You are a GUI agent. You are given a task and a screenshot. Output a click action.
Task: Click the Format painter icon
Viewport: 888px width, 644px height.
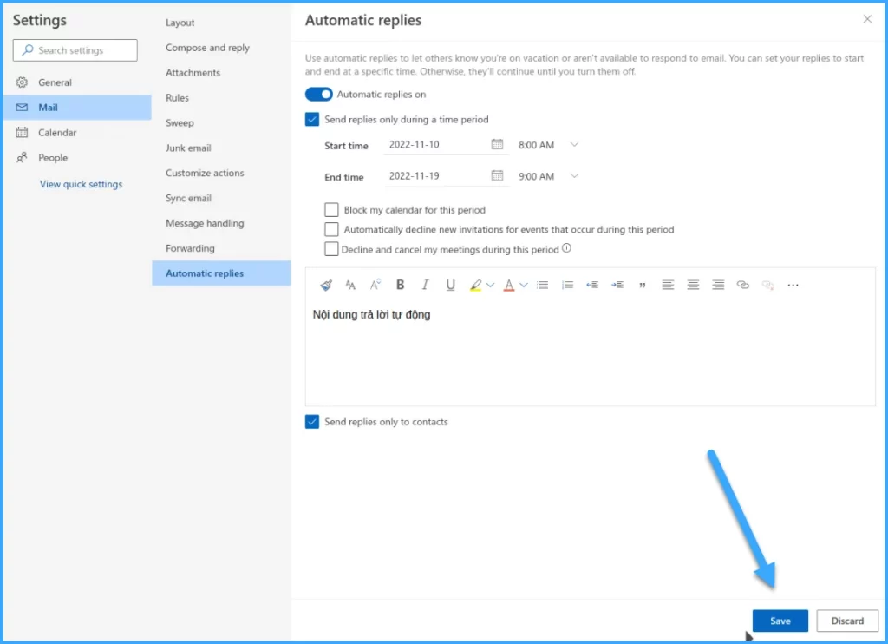(x=326, y=285)
